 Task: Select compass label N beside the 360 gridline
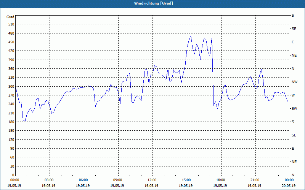(293, 69)
